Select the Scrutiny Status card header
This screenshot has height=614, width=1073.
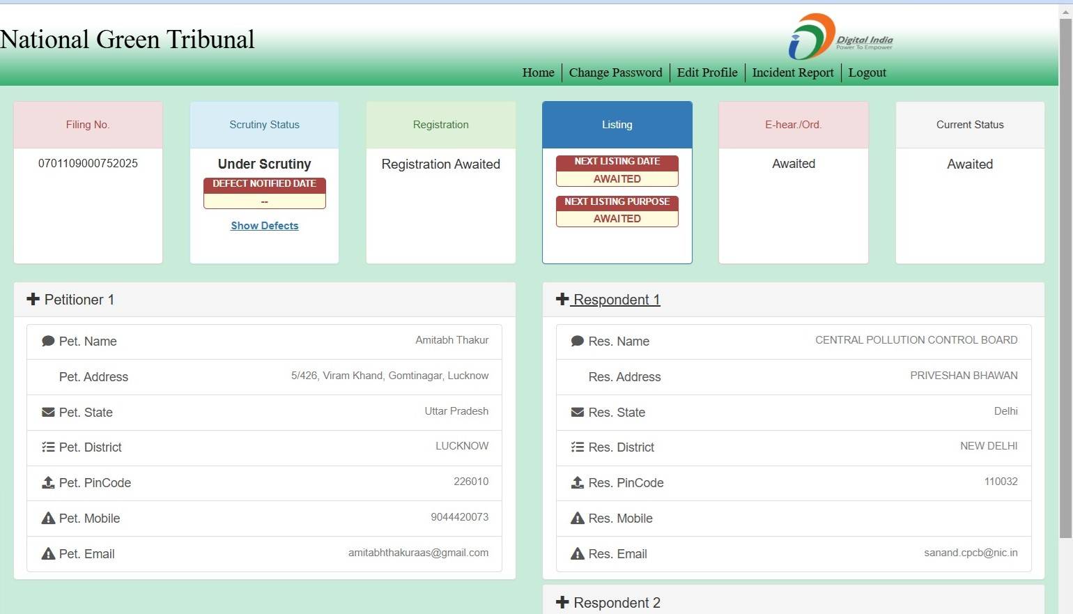265,125
